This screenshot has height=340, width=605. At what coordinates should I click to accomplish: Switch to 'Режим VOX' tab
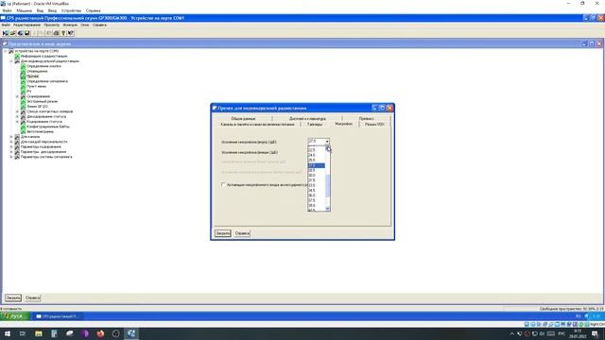click(374, 125)
